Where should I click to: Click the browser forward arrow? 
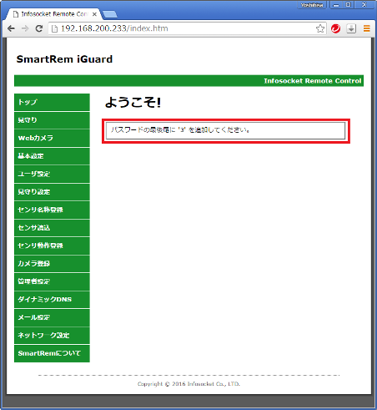[x=25, y=28]
